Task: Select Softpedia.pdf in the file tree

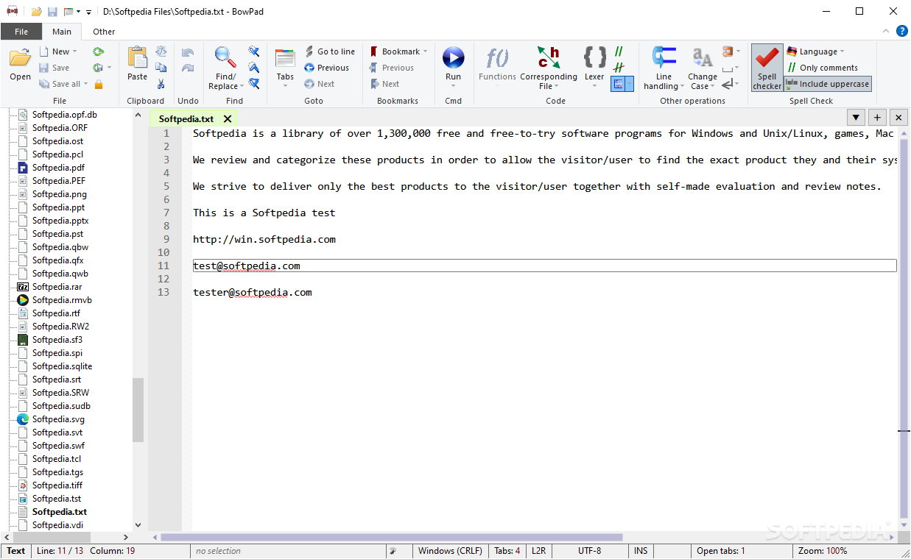Action: tap(58, 168)
